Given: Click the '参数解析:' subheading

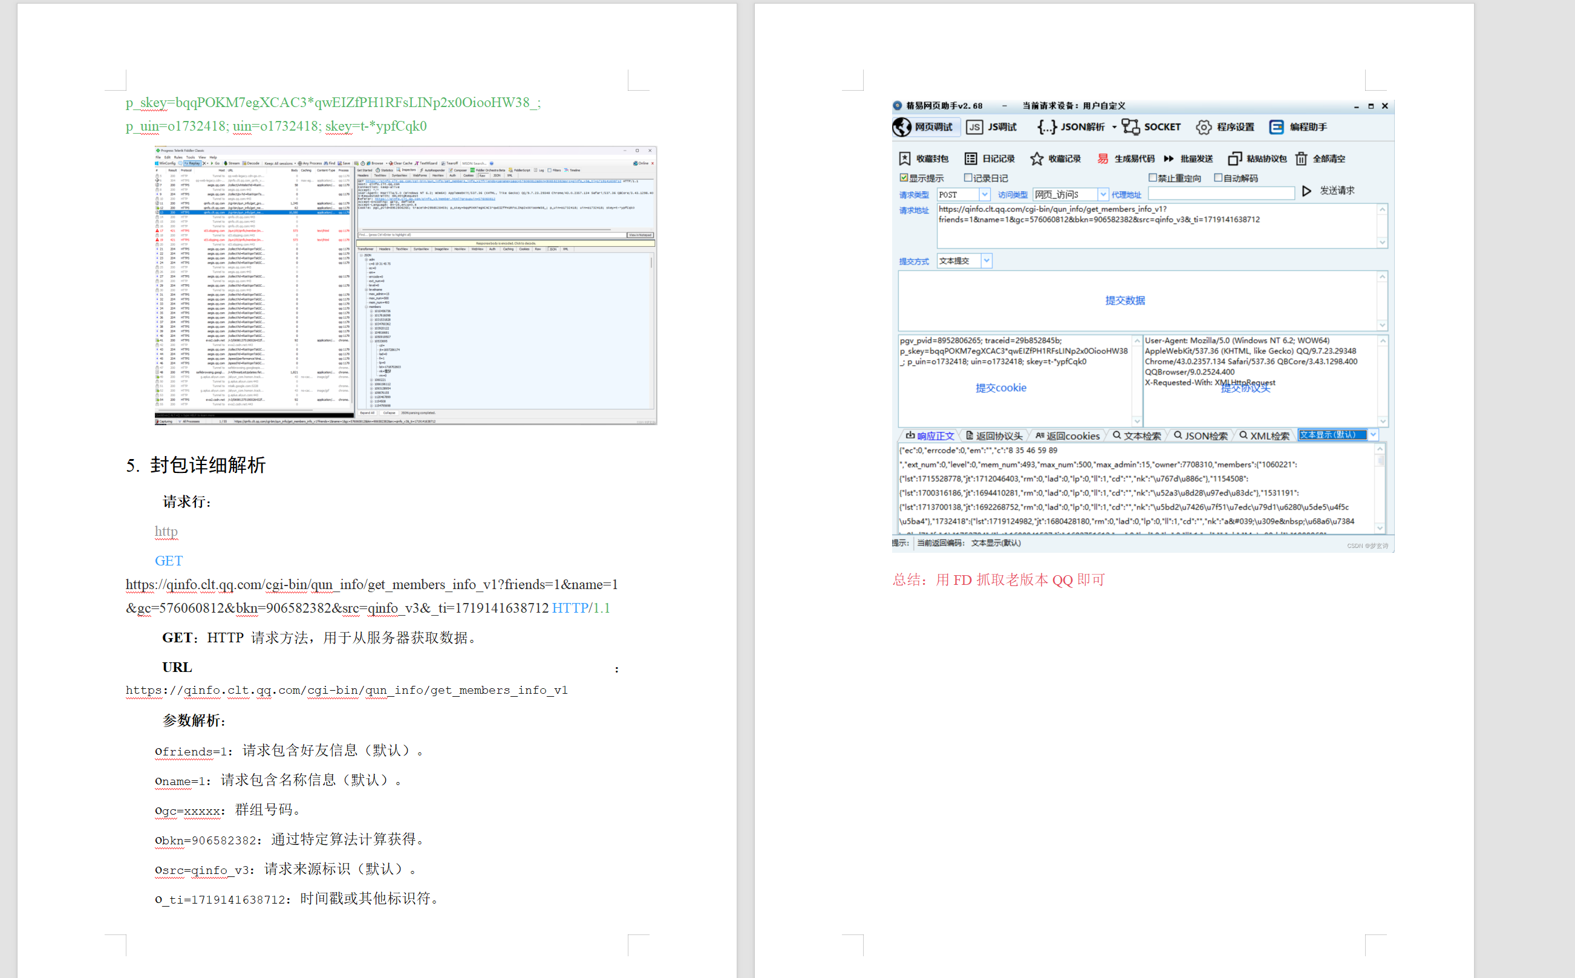Looking at the screenshot, I should pos(194,720).
